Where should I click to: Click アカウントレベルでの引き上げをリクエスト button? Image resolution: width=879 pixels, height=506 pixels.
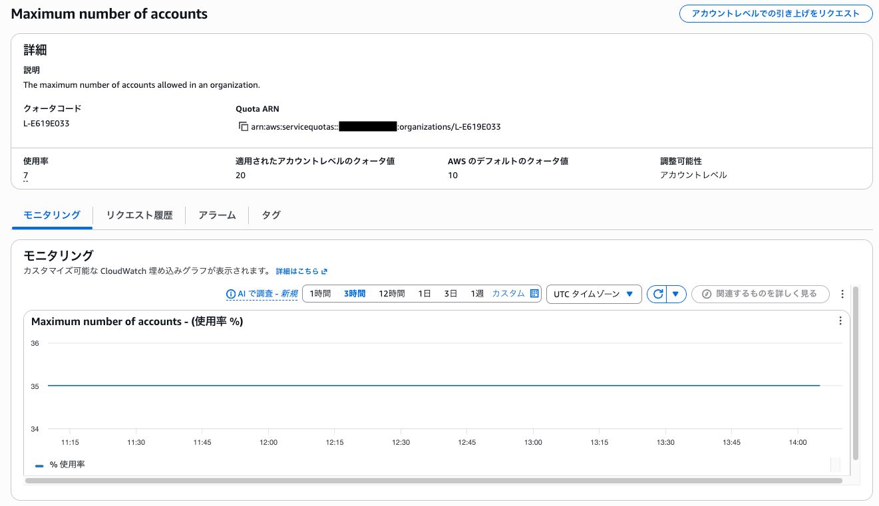click(776, 13)
